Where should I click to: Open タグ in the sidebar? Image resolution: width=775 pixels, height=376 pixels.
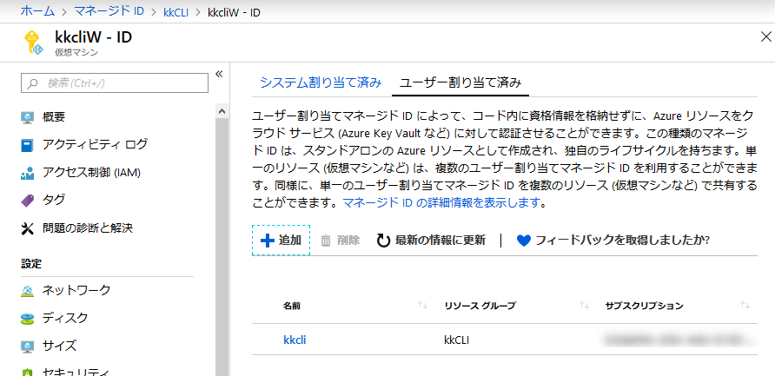pyautogui.click(x=54, y=200)
